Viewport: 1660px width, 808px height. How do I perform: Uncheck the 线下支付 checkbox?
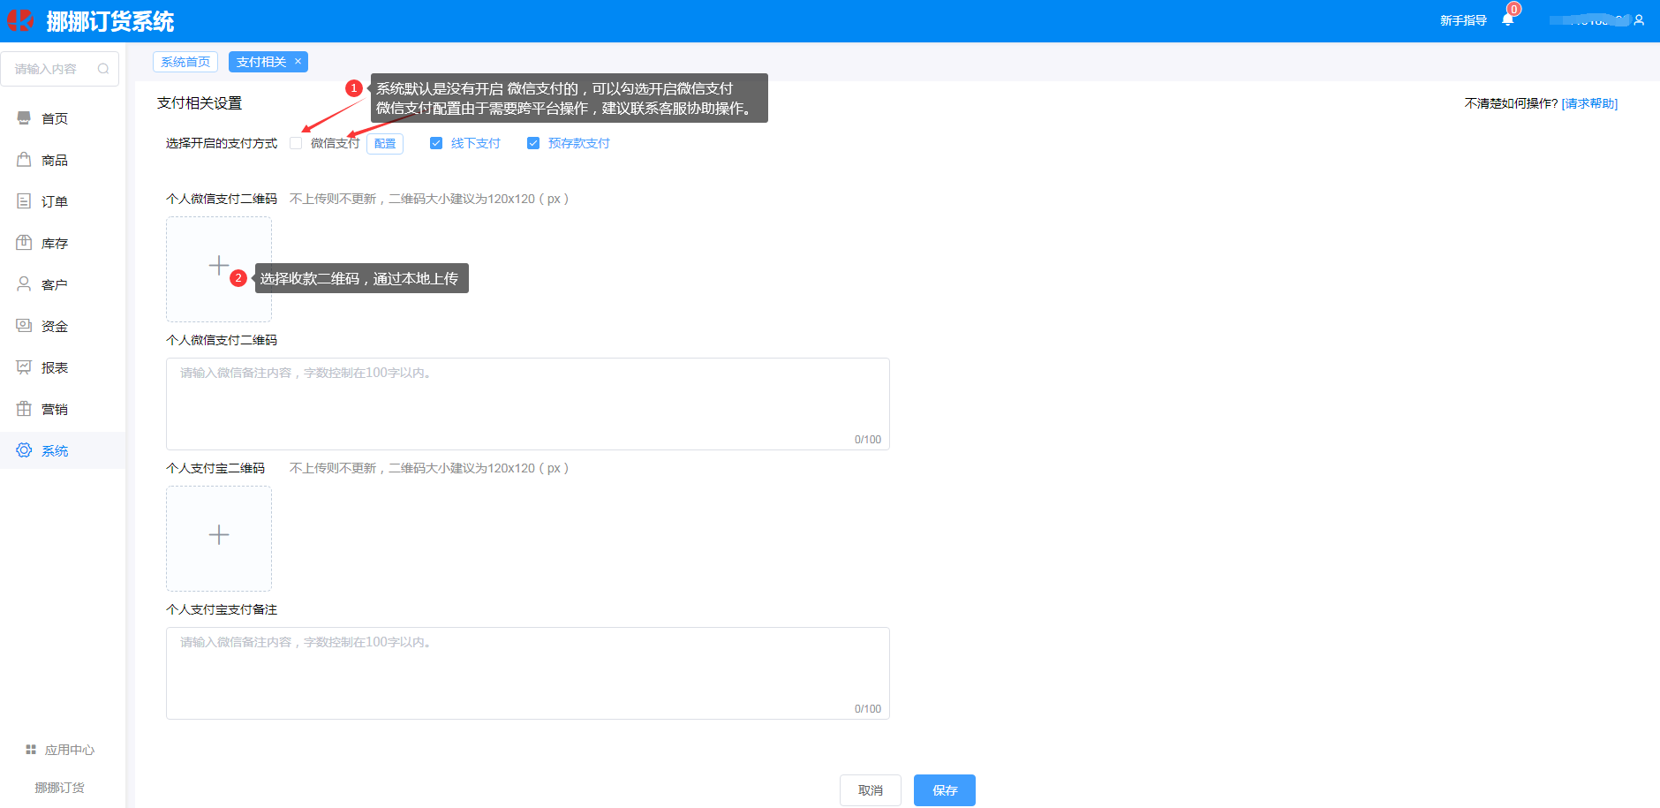pyautogui.click(x=436, y=143)
